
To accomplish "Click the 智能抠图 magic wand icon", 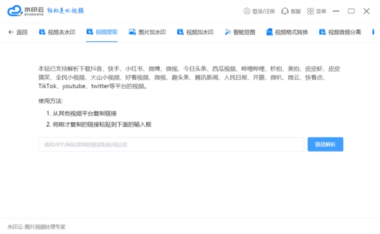I will 228,32.
